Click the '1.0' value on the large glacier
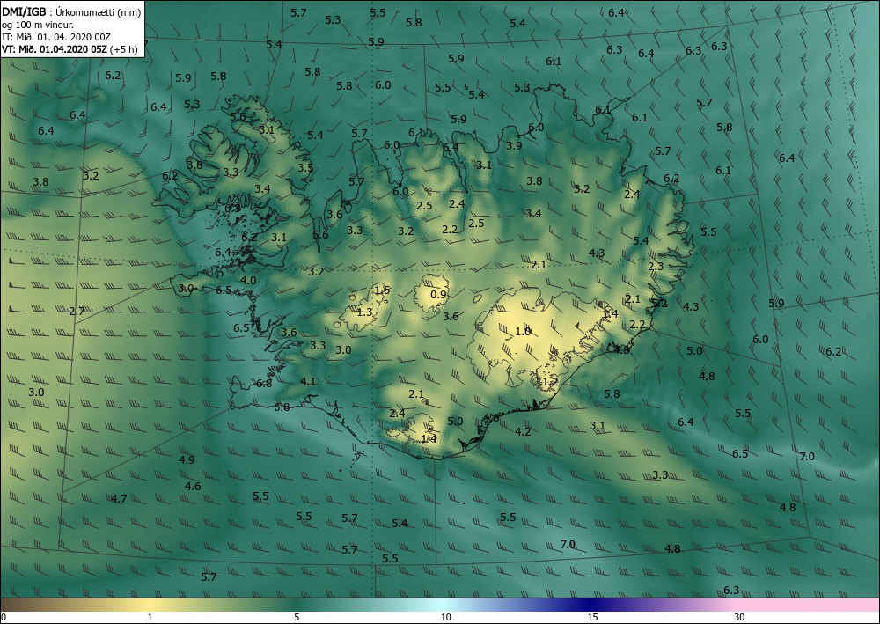The image size is (880, 624). 523,332
